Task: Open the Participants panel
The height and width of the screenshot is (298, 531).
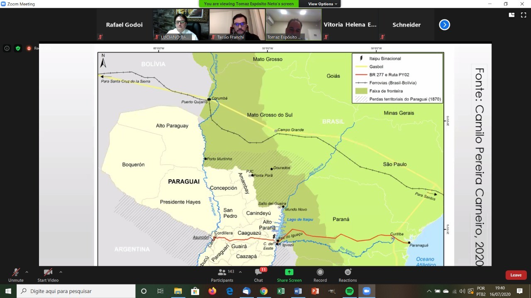Action: 222,275
